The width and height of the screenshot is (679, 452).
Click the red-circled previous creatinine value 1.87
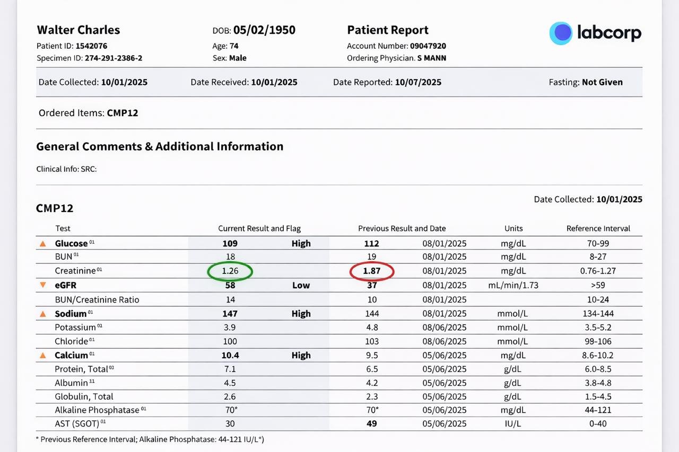[x=372, y=271]
